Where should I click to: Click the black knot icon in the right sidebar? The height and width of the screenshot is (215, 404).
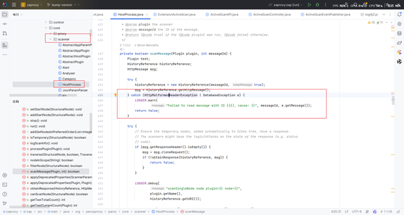pyautogui.click(x=399, y=62)
